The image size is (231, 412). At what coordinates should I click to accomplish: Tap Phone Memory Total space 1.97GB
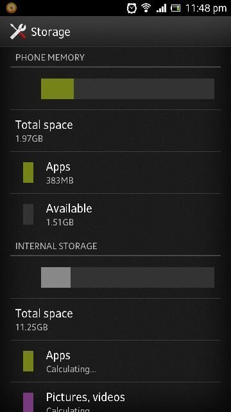tap(116, 131)
